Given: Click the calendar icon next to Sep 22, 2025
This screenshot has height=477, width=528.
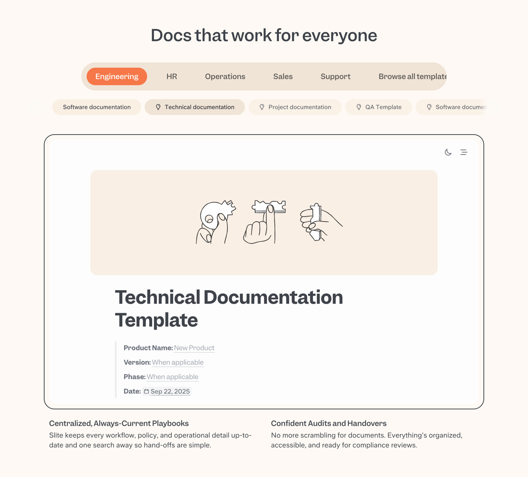Looking at the screenshot, I should (x=146, y=391).
